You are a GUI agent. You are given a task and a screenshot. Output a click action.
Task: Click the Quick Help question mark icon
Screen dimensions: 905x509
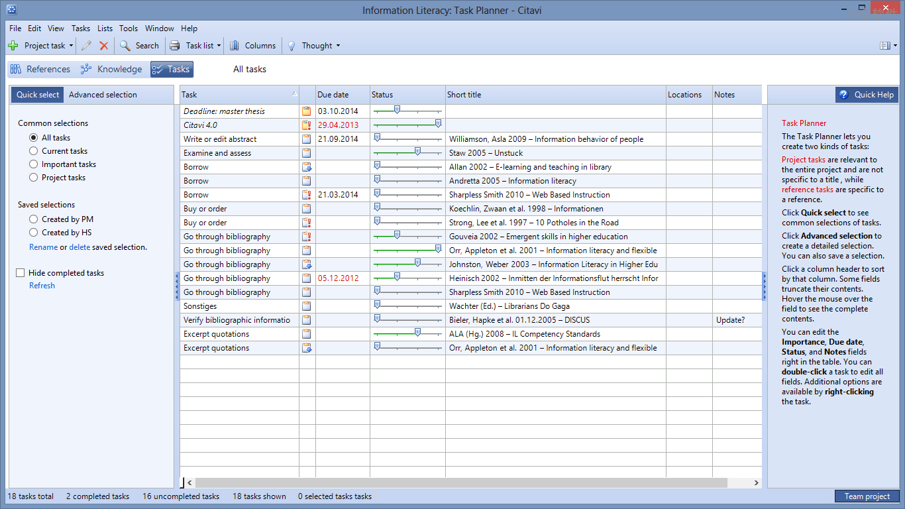(843, 95)
